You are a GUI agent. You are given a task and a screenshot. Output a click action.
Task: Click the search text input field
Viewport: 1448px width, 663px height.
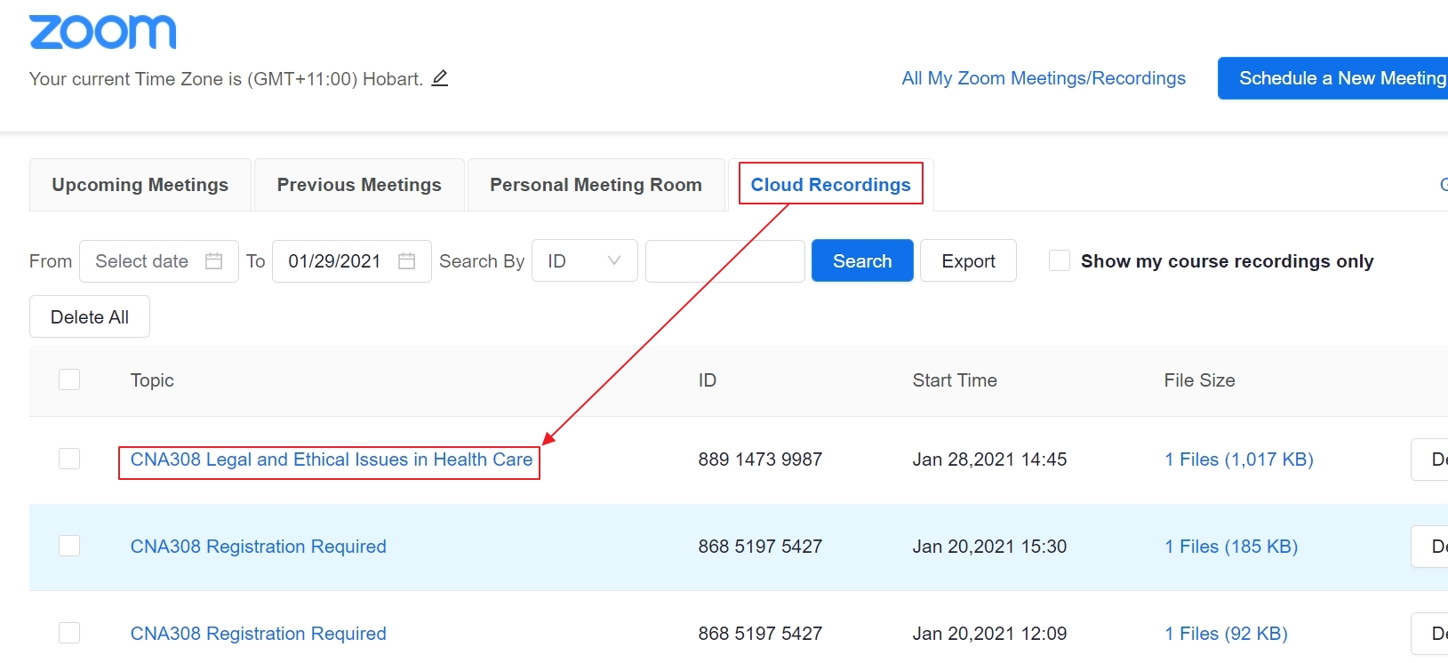725,261
